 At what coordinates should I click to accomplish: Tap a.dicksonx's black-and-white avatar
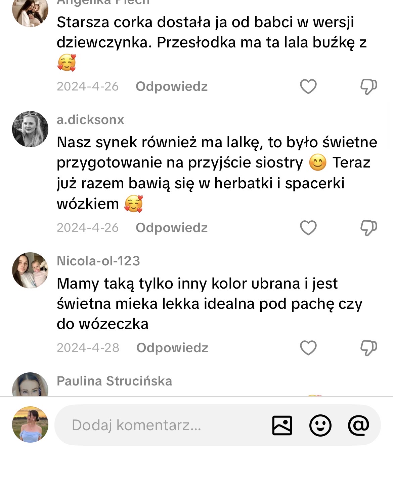click(x=30, y=129)
